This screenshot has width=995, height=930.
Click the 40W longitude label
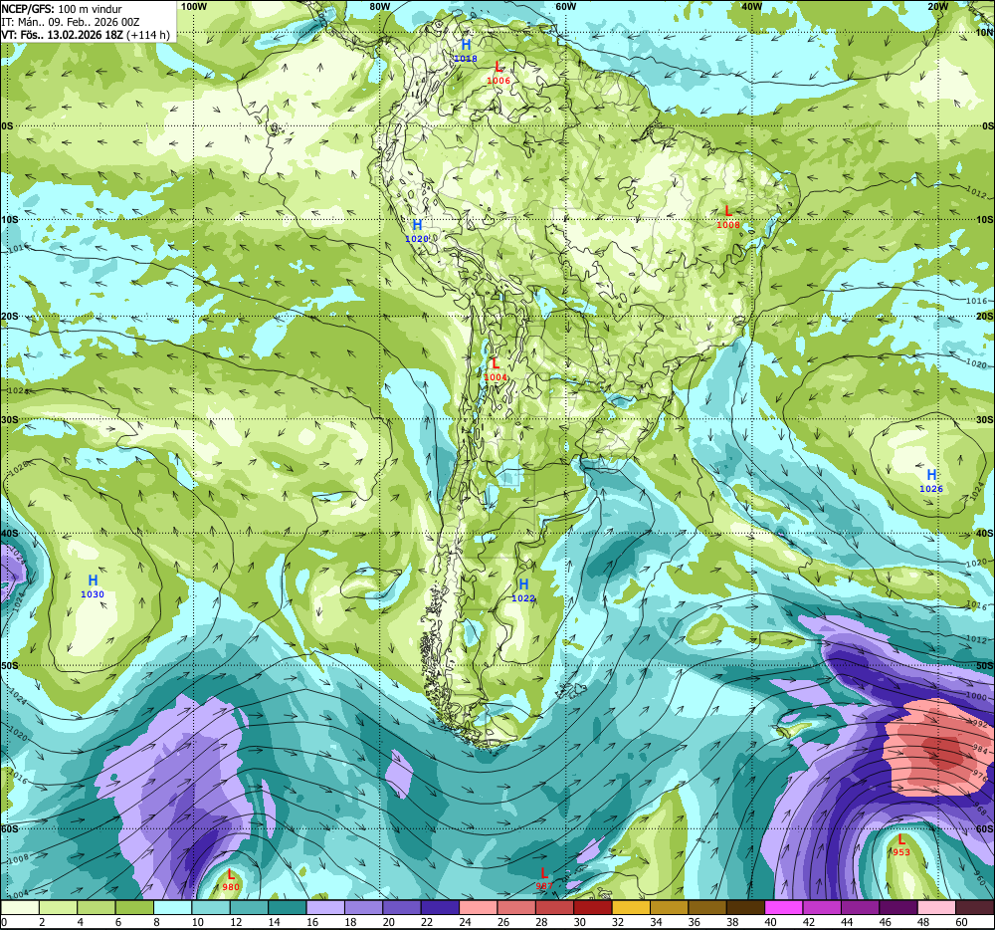(x=751, y=6)
